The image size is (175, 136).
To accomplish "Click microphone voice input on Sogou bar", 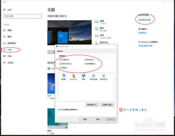I will (x=133, y=110).
